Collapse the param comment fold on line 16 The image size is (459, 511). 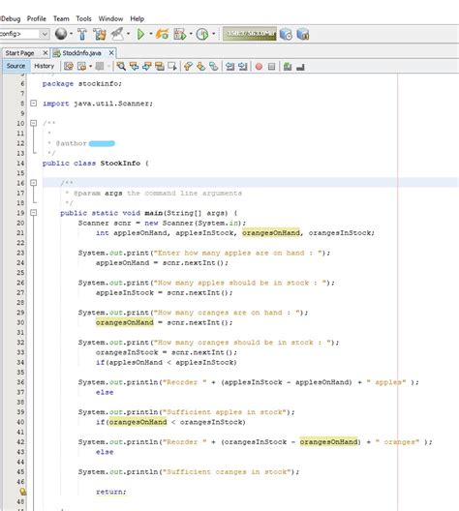point(33,183)
